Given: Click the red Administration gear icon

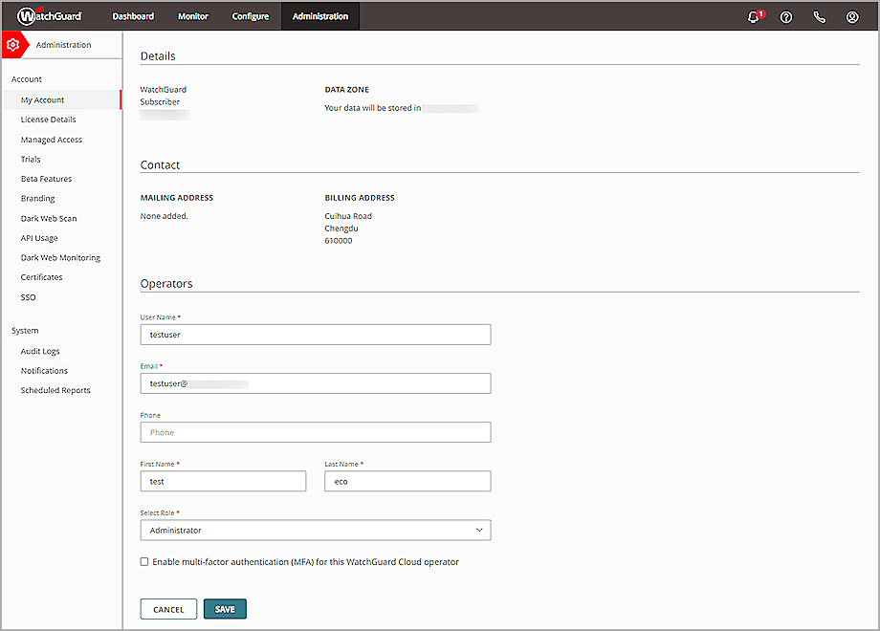Looking at the screenshot, I should pos(13,45).
